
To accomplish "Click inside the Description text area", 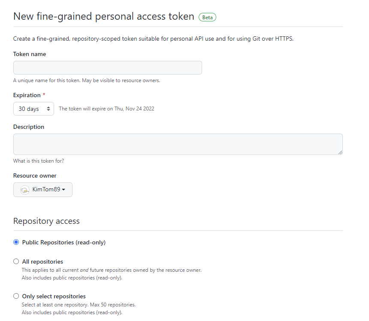I will pyautogui.click(x=178, y=144).
